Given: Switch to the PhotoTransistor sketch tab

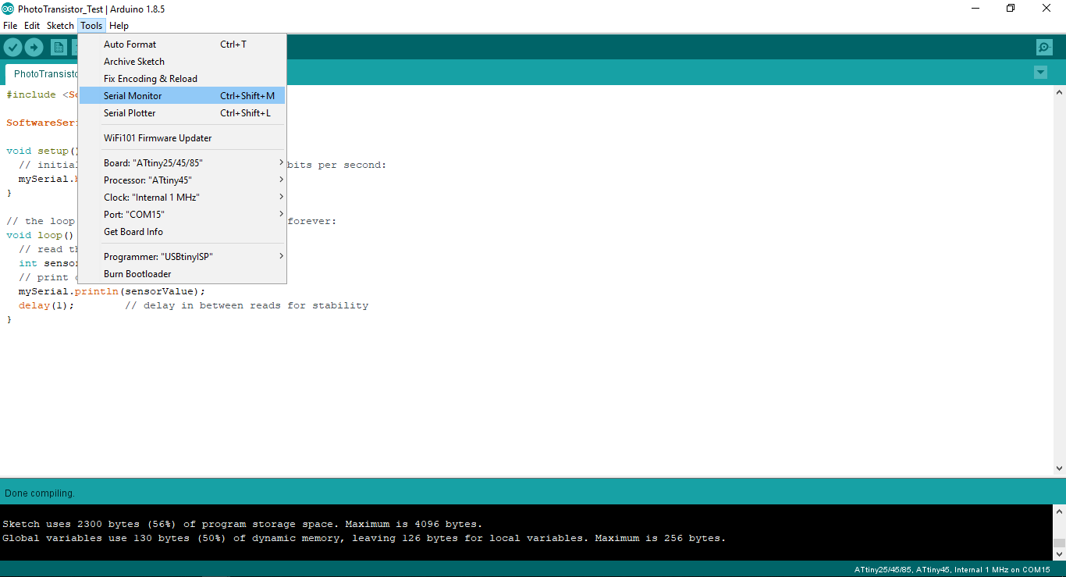Looking at the screenshot, I should click(x=42, y=74).
